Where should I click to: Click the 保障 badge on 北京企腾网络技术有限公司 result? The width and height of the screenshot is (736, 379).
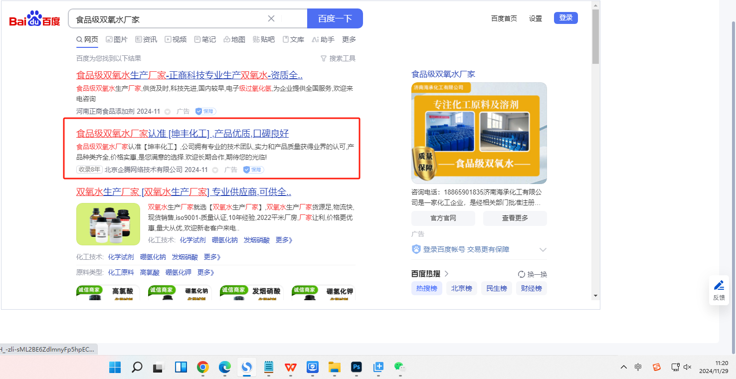[253, 170]
